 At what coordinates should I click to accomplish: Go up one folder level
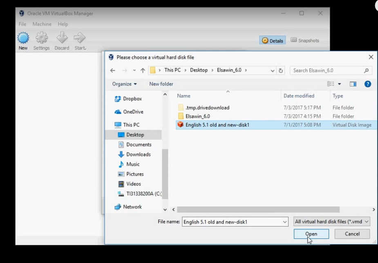coord(143,70)
